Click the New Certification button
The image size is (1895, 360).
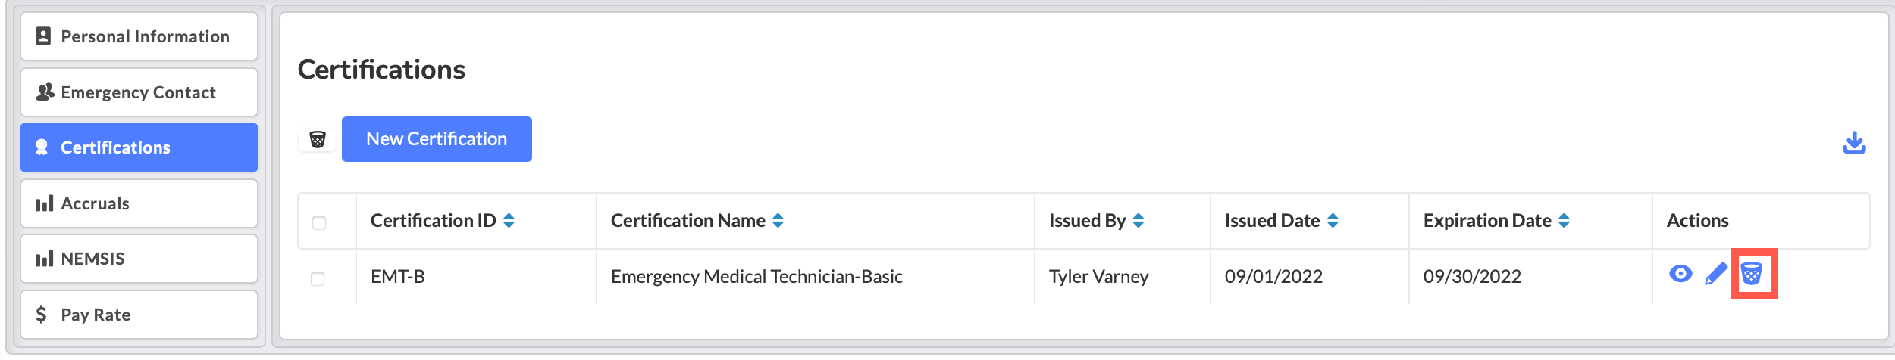[437, 139]
